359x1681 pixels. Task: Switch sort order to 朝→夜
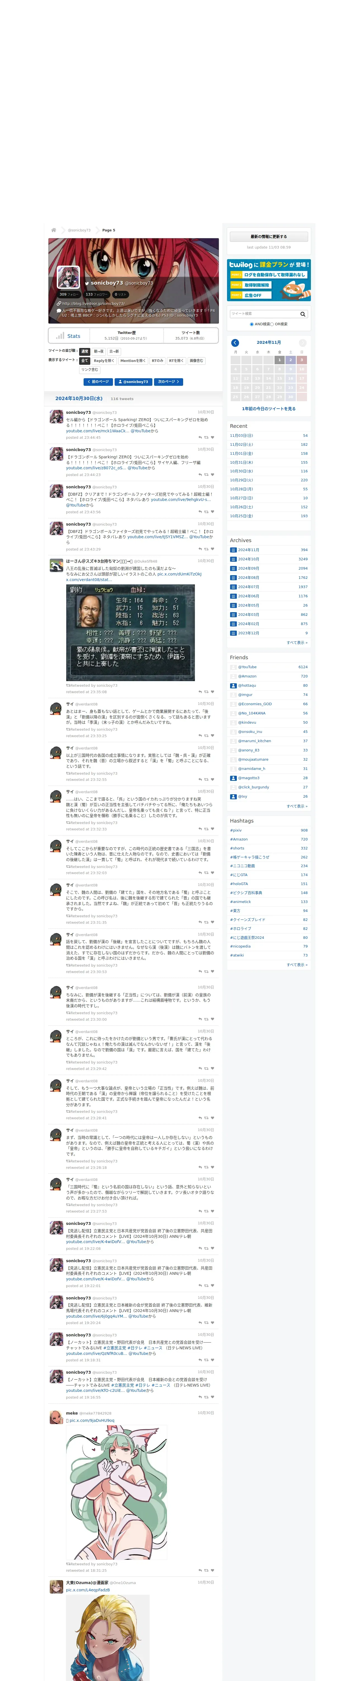98,351
